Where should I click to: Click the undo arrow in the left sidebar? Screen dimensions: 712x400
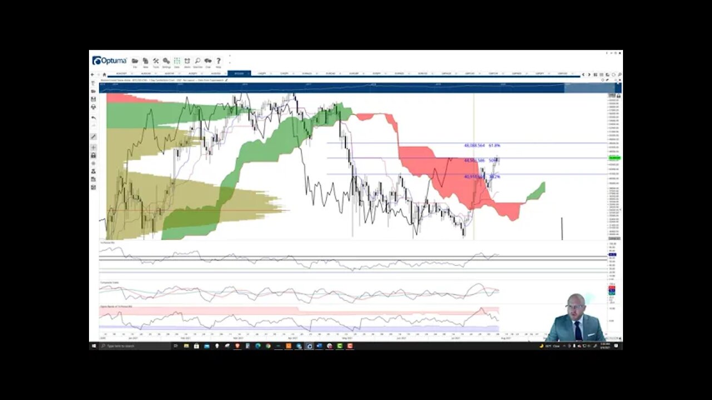click(x=93, y=118)
